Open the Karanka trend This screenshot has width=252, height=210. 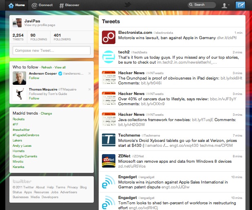point(18,167)
